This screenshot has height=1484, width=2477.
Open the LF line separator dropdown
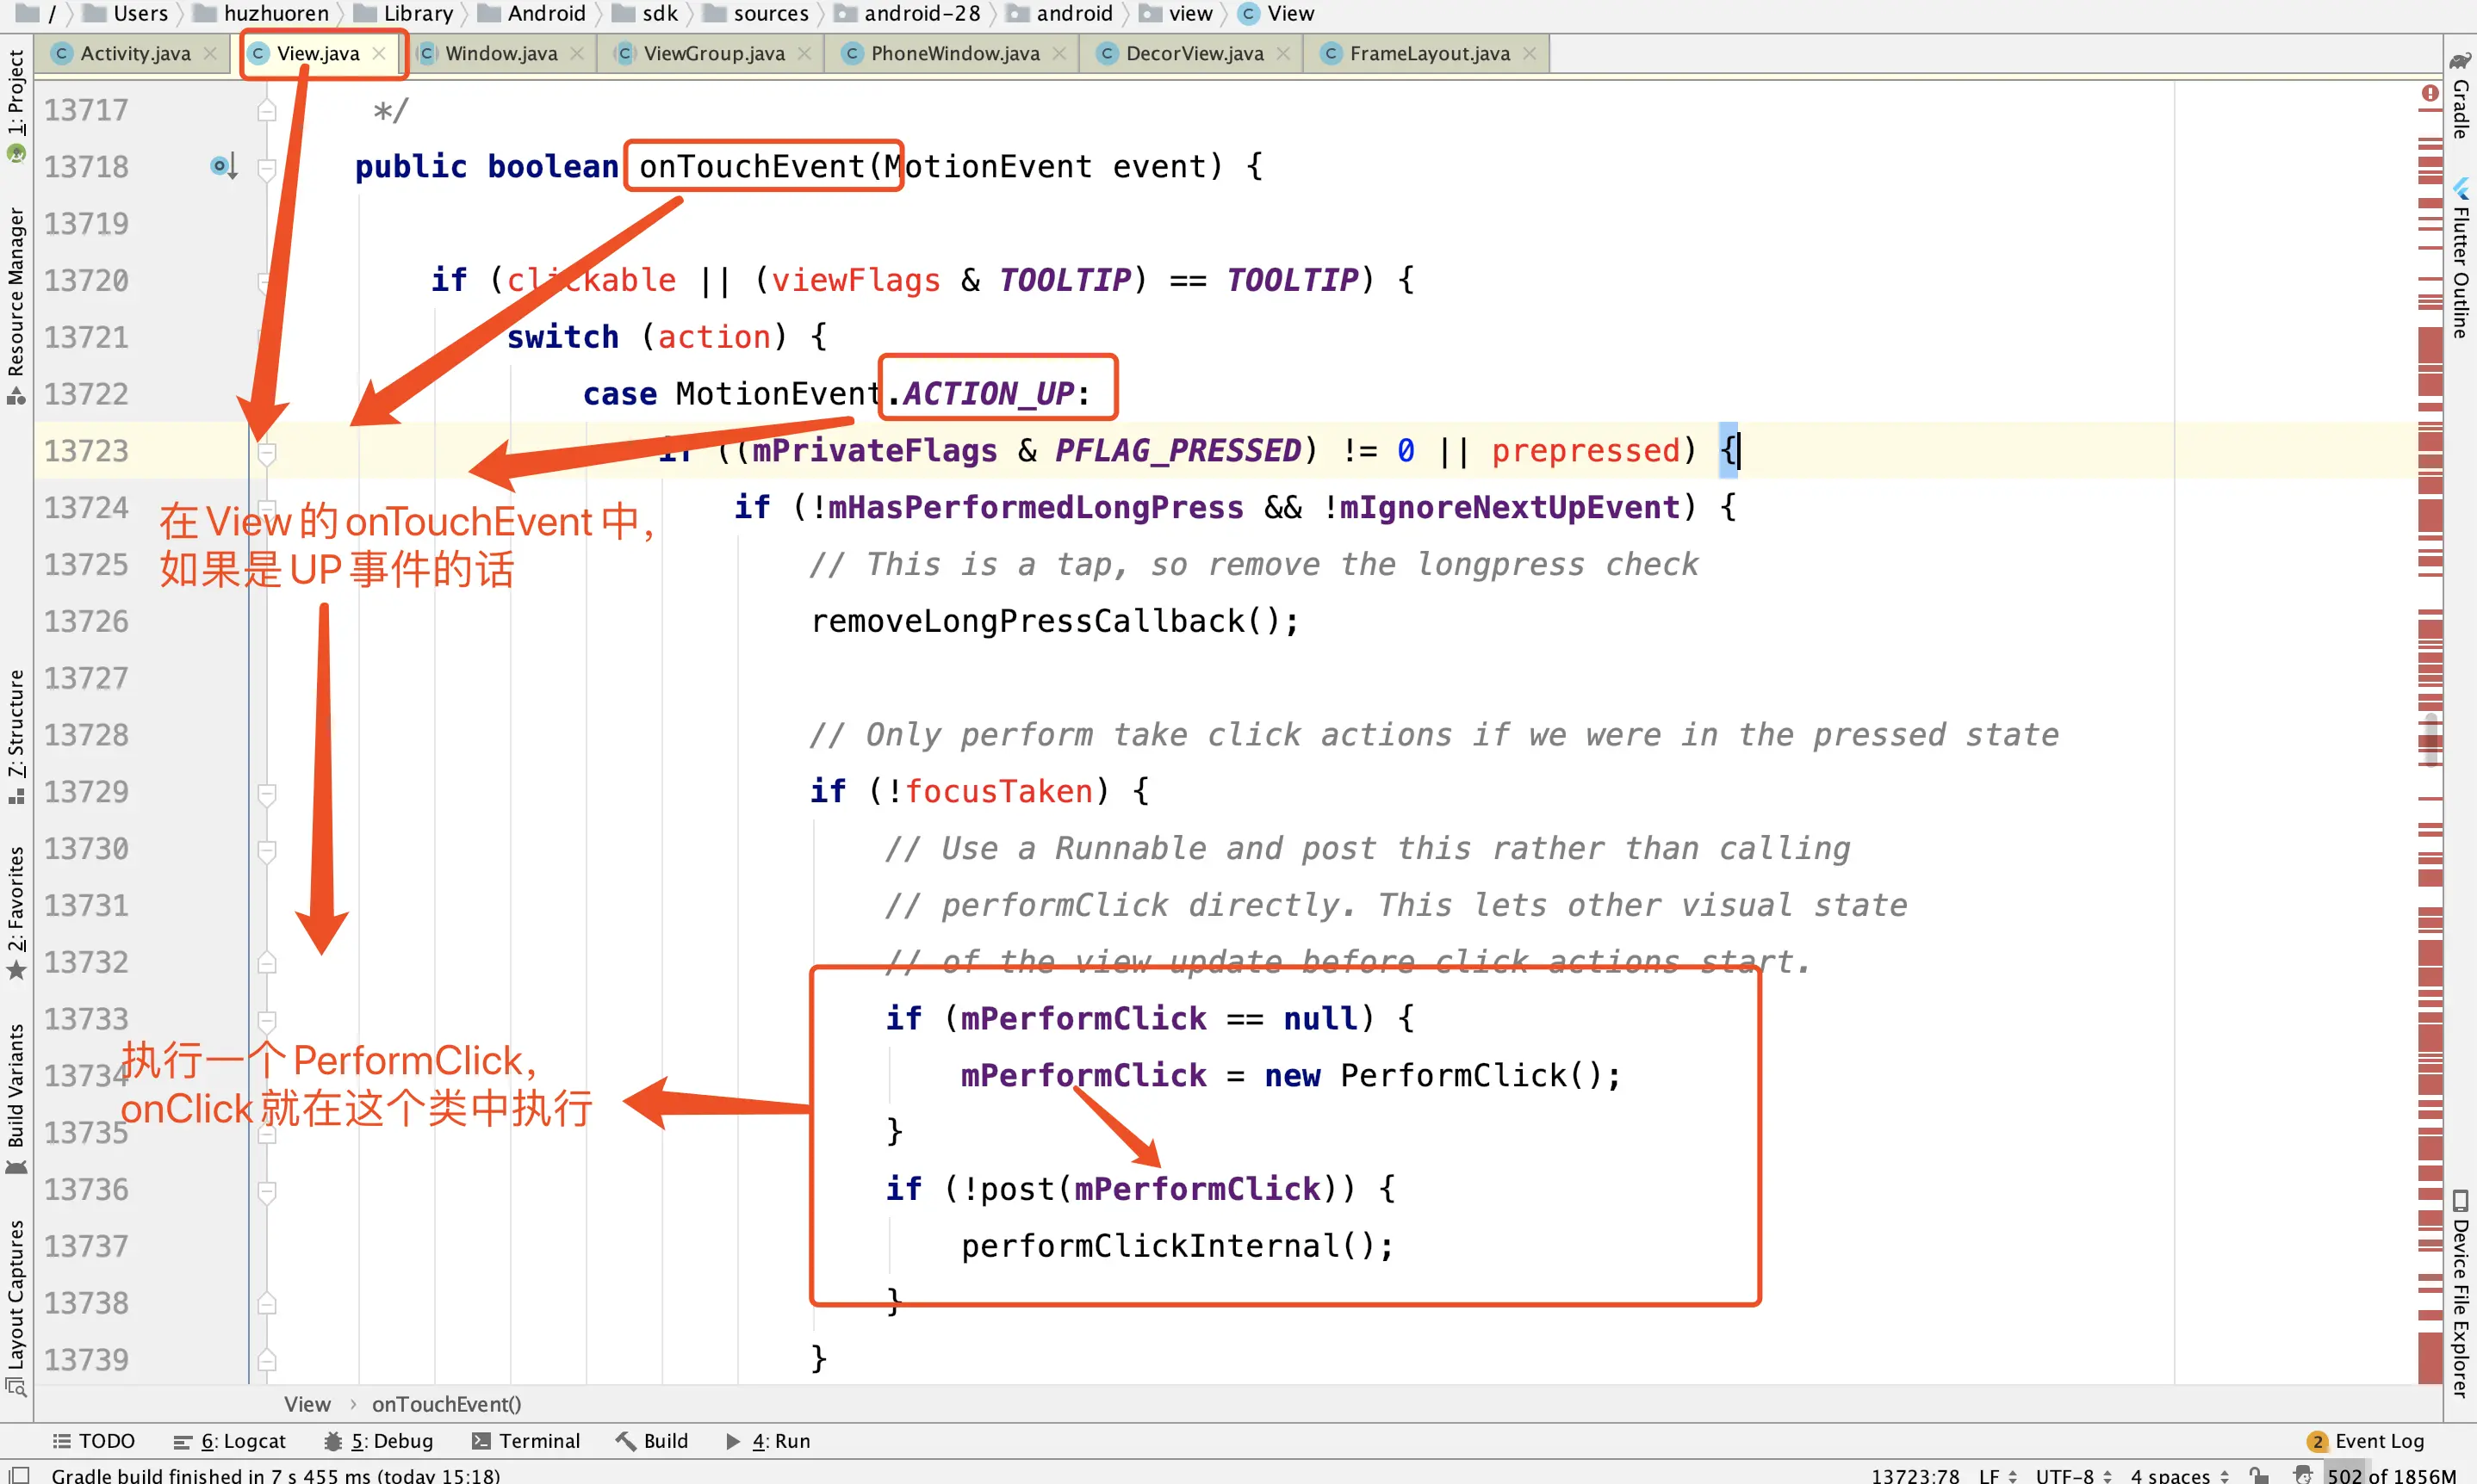(1996, 1475)
